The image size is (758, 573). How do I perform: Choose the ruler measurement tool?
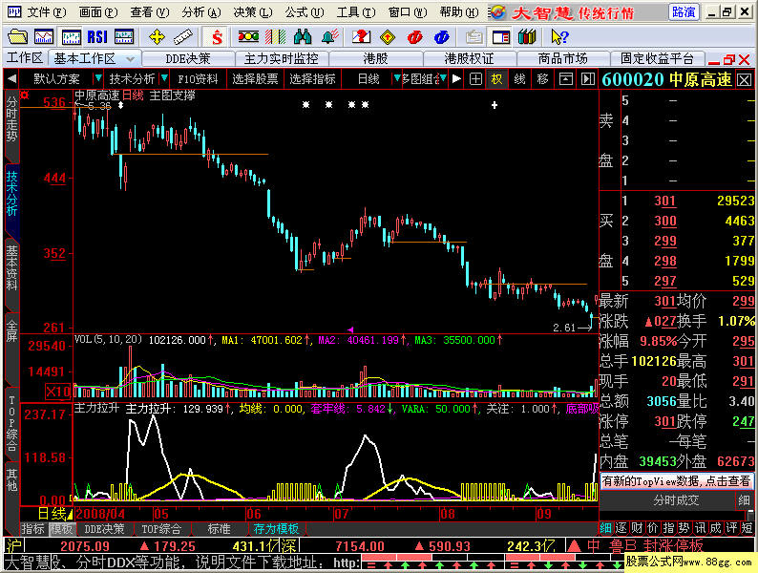click(183, 36)
